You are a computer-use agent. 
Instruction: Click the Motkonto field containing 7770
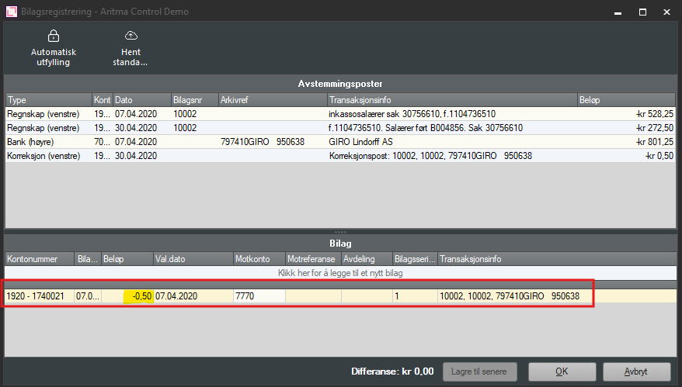pyautogui.click(x=259, y=296)
